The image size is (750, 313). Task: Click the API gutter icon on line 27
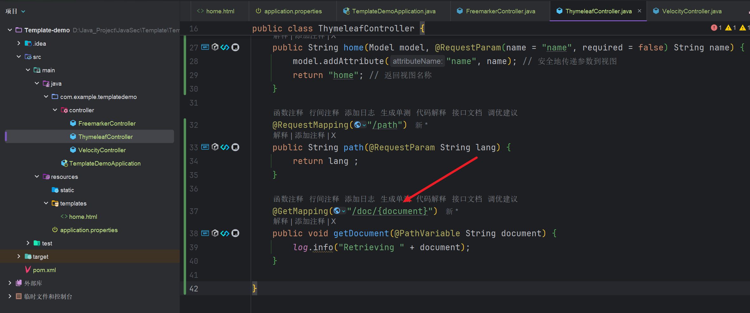coord(205,47)
